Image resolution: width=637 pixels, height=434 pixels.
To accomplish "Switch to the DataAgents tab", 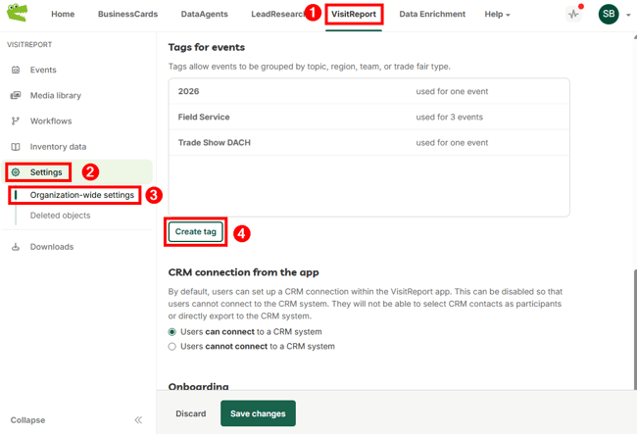I will pos(205,15).
